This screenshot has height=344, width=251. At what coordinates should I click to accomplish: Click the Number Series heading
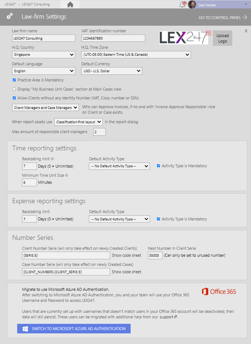33,238
